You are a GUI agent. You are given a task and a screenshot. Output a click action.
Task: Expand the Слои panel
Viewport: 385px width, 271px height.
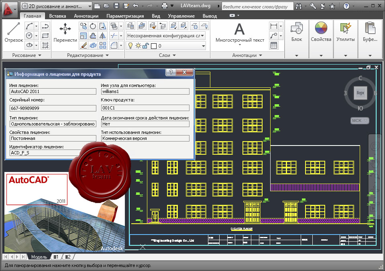167,55
